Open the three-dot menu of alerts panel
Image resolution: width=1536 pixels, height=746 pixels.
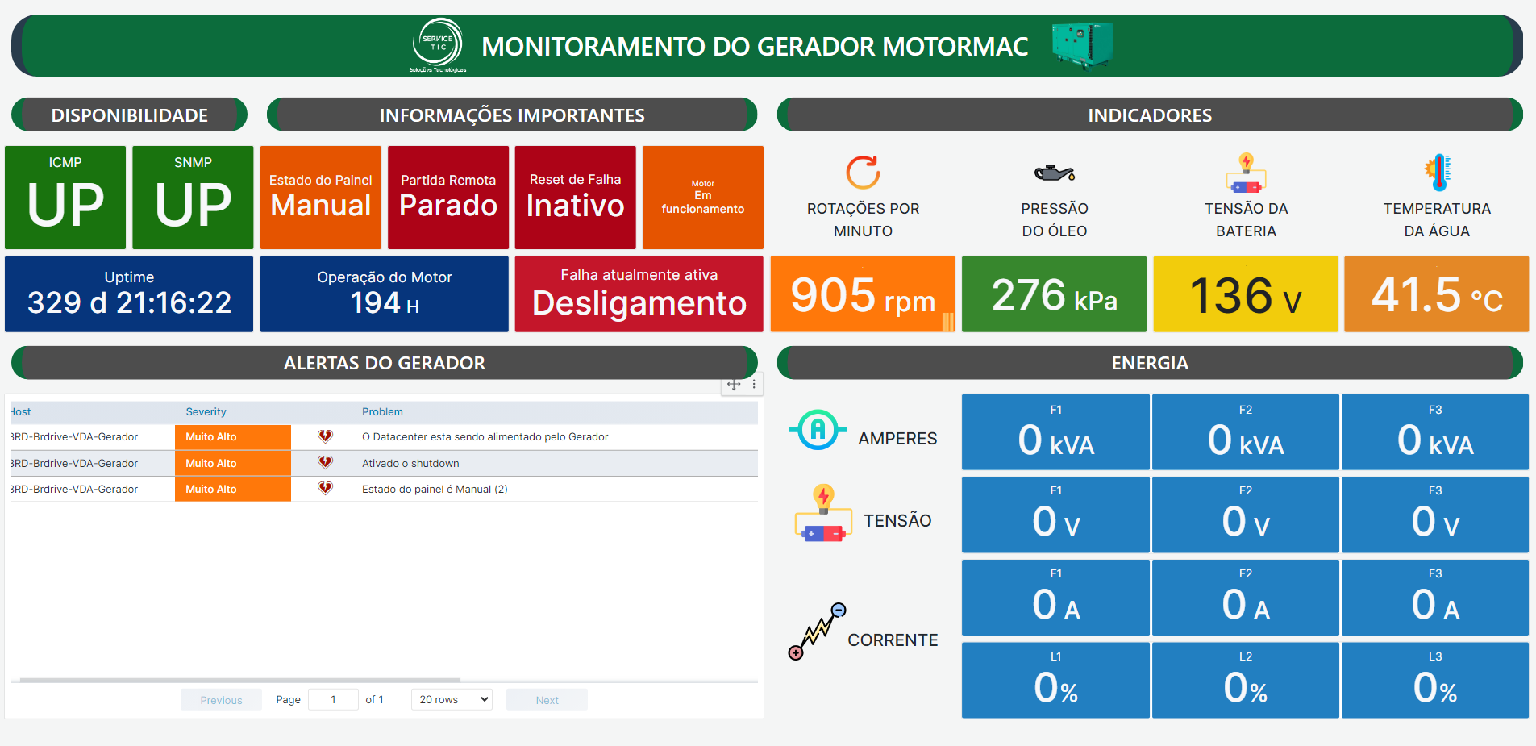[x=754, y=384]
